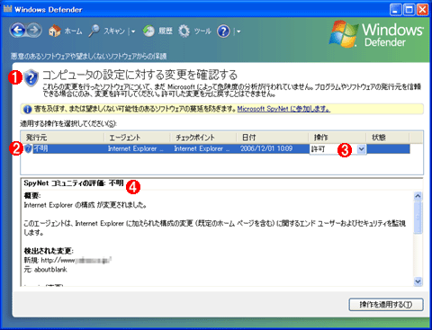The height and width of the screenshot is (330, 432).
Task: Go forward with the forward arrow button
Action: point(35,31)
